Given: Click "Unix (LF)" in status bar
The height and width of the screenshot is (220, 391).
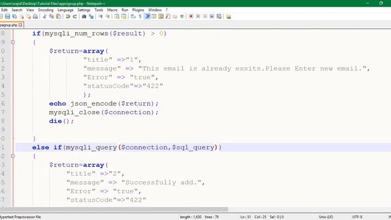Looking at the screenshot, I should 326,217.
